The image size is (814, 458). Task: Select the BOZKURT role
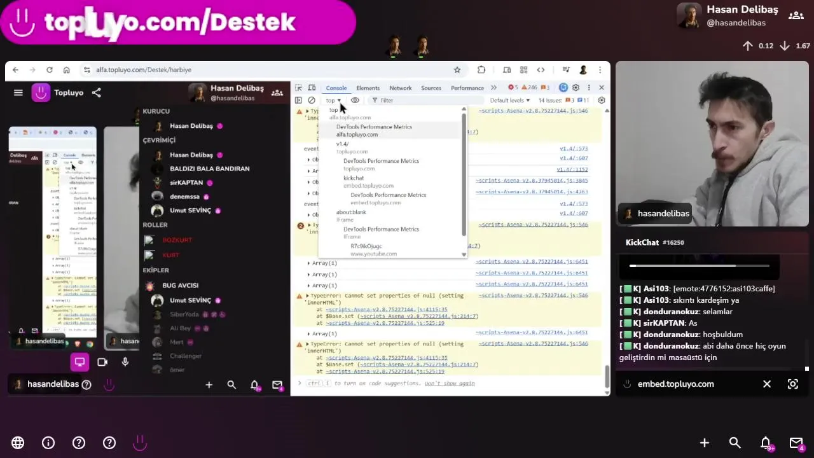177,240
